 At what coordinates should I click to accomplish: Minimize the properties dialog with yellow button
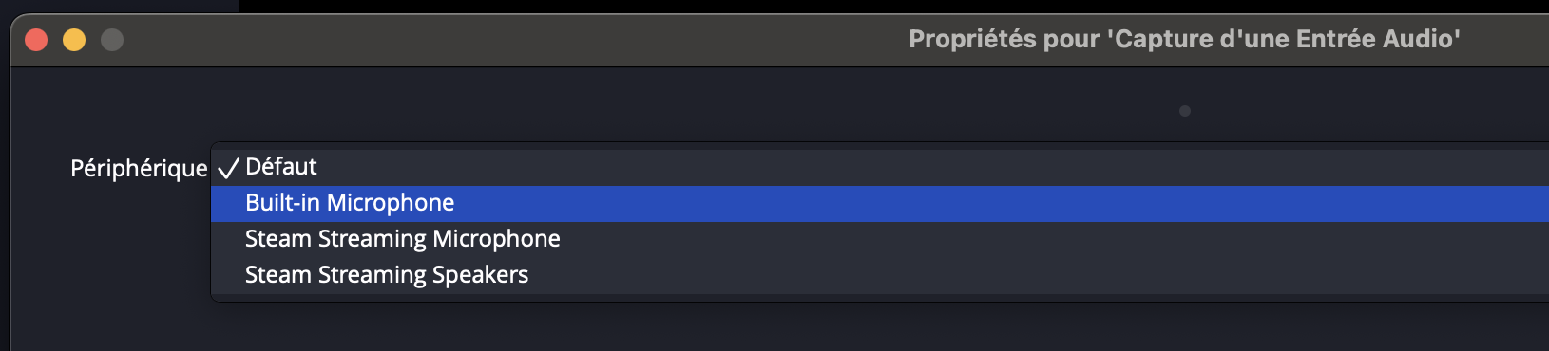(x=74, y=40)
